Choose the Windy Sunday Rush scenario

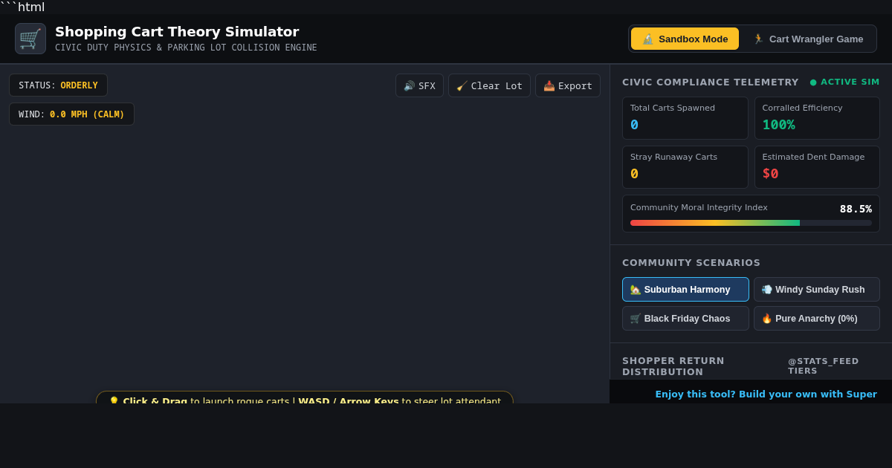point(817,290)
